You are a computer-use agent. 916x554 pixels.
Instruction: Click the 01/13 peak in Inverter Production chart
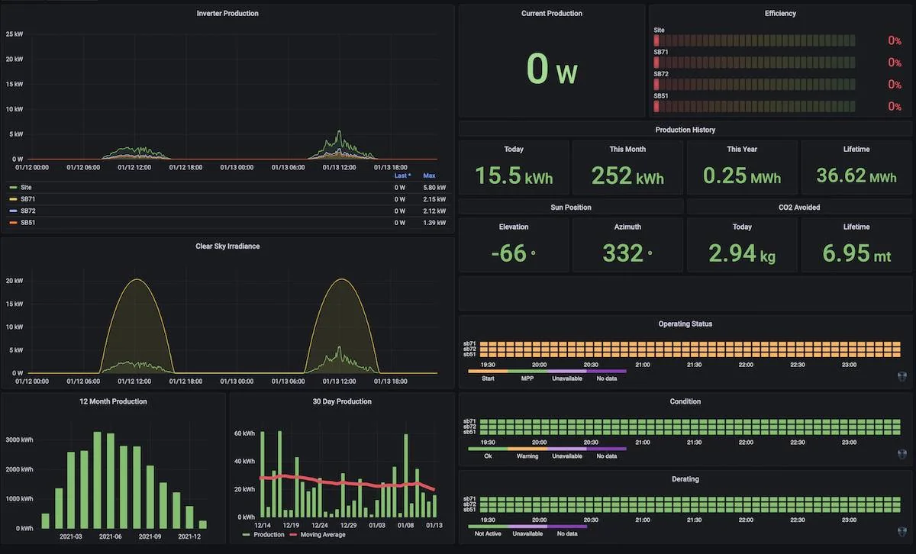pos(340,132)
